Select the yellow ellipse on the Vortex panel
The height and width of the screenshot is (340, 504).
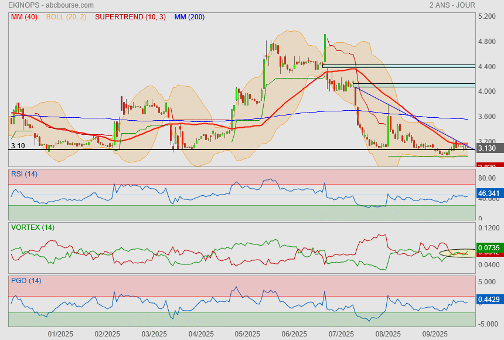pyautogui.click(x=458, y=253)
